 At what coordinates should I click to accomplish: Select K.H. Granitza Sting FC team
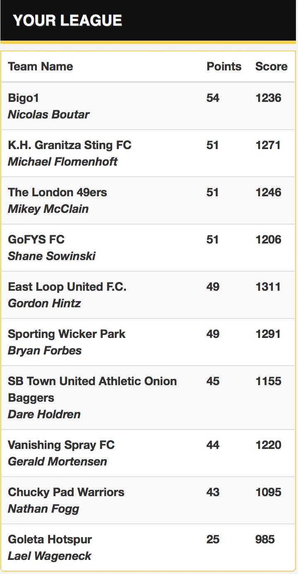[70, 145]
